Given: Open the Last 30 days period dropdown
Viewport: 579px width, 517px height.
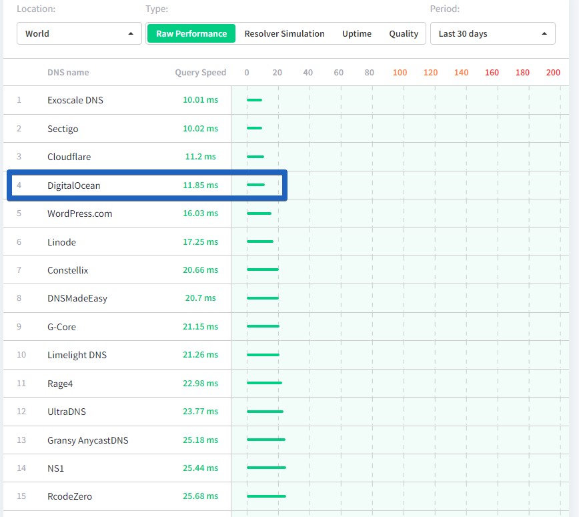Looking at the screenshot, I should point(492,33).
